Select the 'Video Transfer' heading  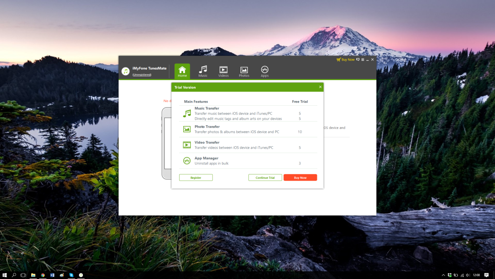pyautogui.click(x=207, y=142)
